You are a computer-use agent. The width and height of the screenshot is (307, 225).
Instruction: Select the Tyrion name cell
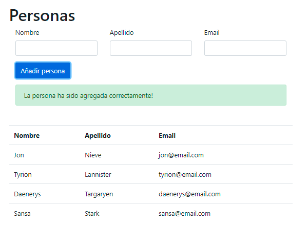tap(23, 175)
